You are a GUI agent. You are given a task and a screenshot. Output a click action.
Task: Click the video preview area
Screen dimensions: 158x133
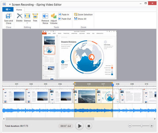tap(79, 55)
